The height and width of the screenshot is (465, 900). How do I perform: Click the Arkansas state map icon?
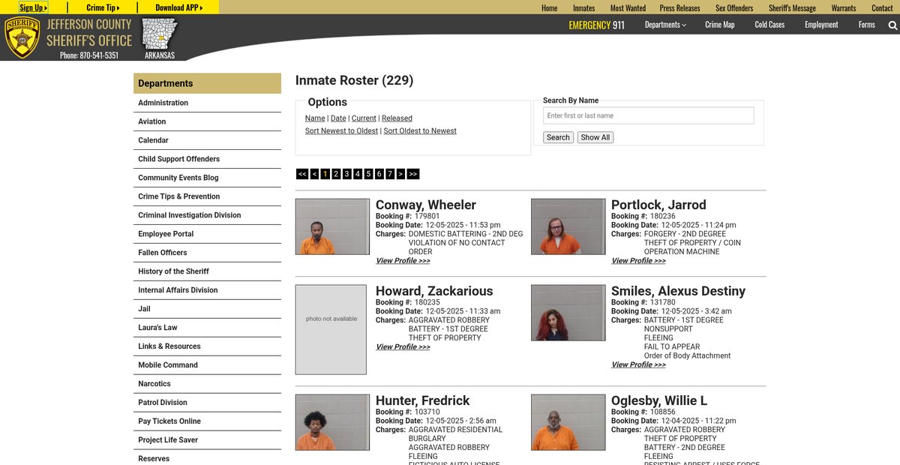pos(159,34)
